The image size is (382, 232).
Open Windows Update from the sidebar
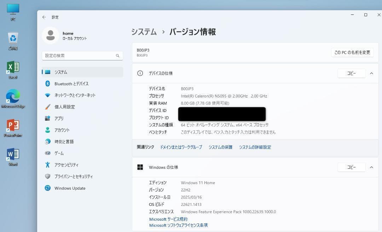(x=70, y=188)
